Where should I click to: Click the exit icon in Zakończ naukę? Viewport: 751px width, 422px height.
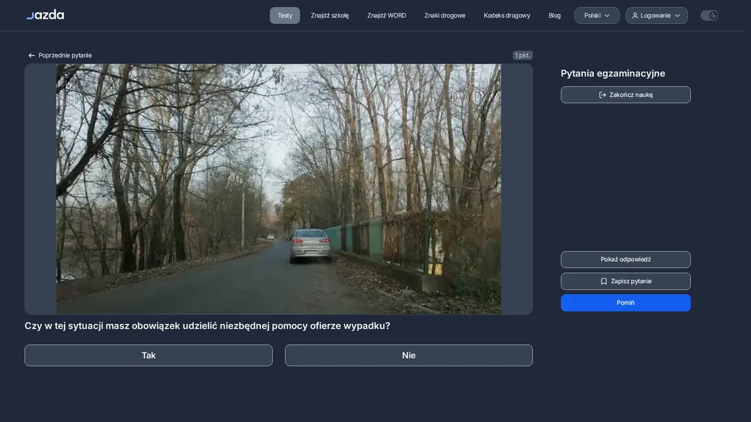603,95
